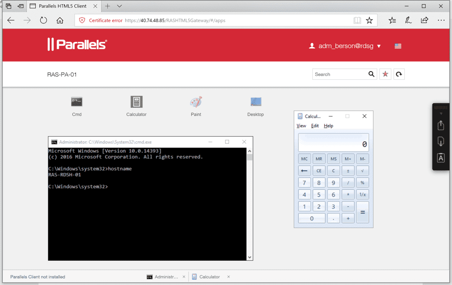Image resolution: width=452 pixels, height=285 pixels.
Task: Click the calculator backspace arrow button
Action: tap(304, 170)
